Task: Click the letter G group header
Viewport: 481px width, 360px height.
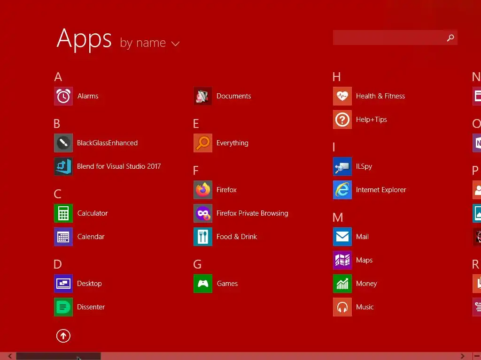Action: pos(197,264)
